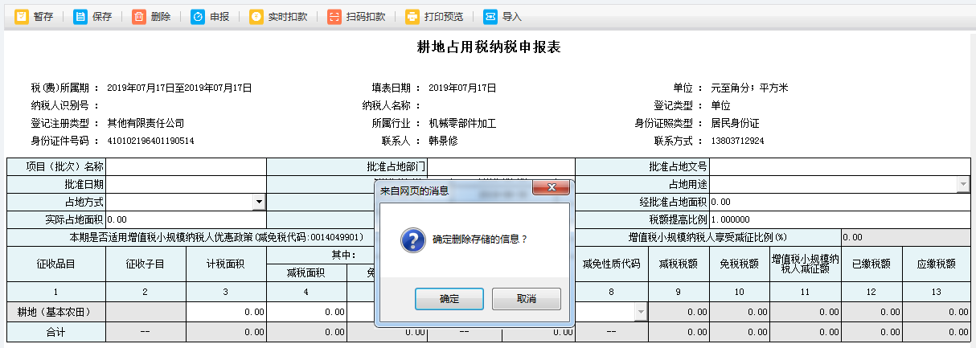Click the 扫码扣款 scan-code payment icon

click(x=334, y=16)
